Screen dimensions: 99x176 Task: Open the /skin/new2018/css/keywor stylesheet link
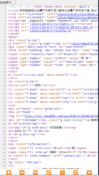pyautogui.click(x=78, y=17)
